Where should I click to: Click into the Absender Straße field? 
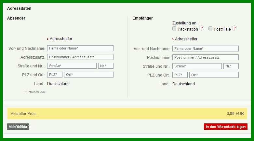click(72, 66)
